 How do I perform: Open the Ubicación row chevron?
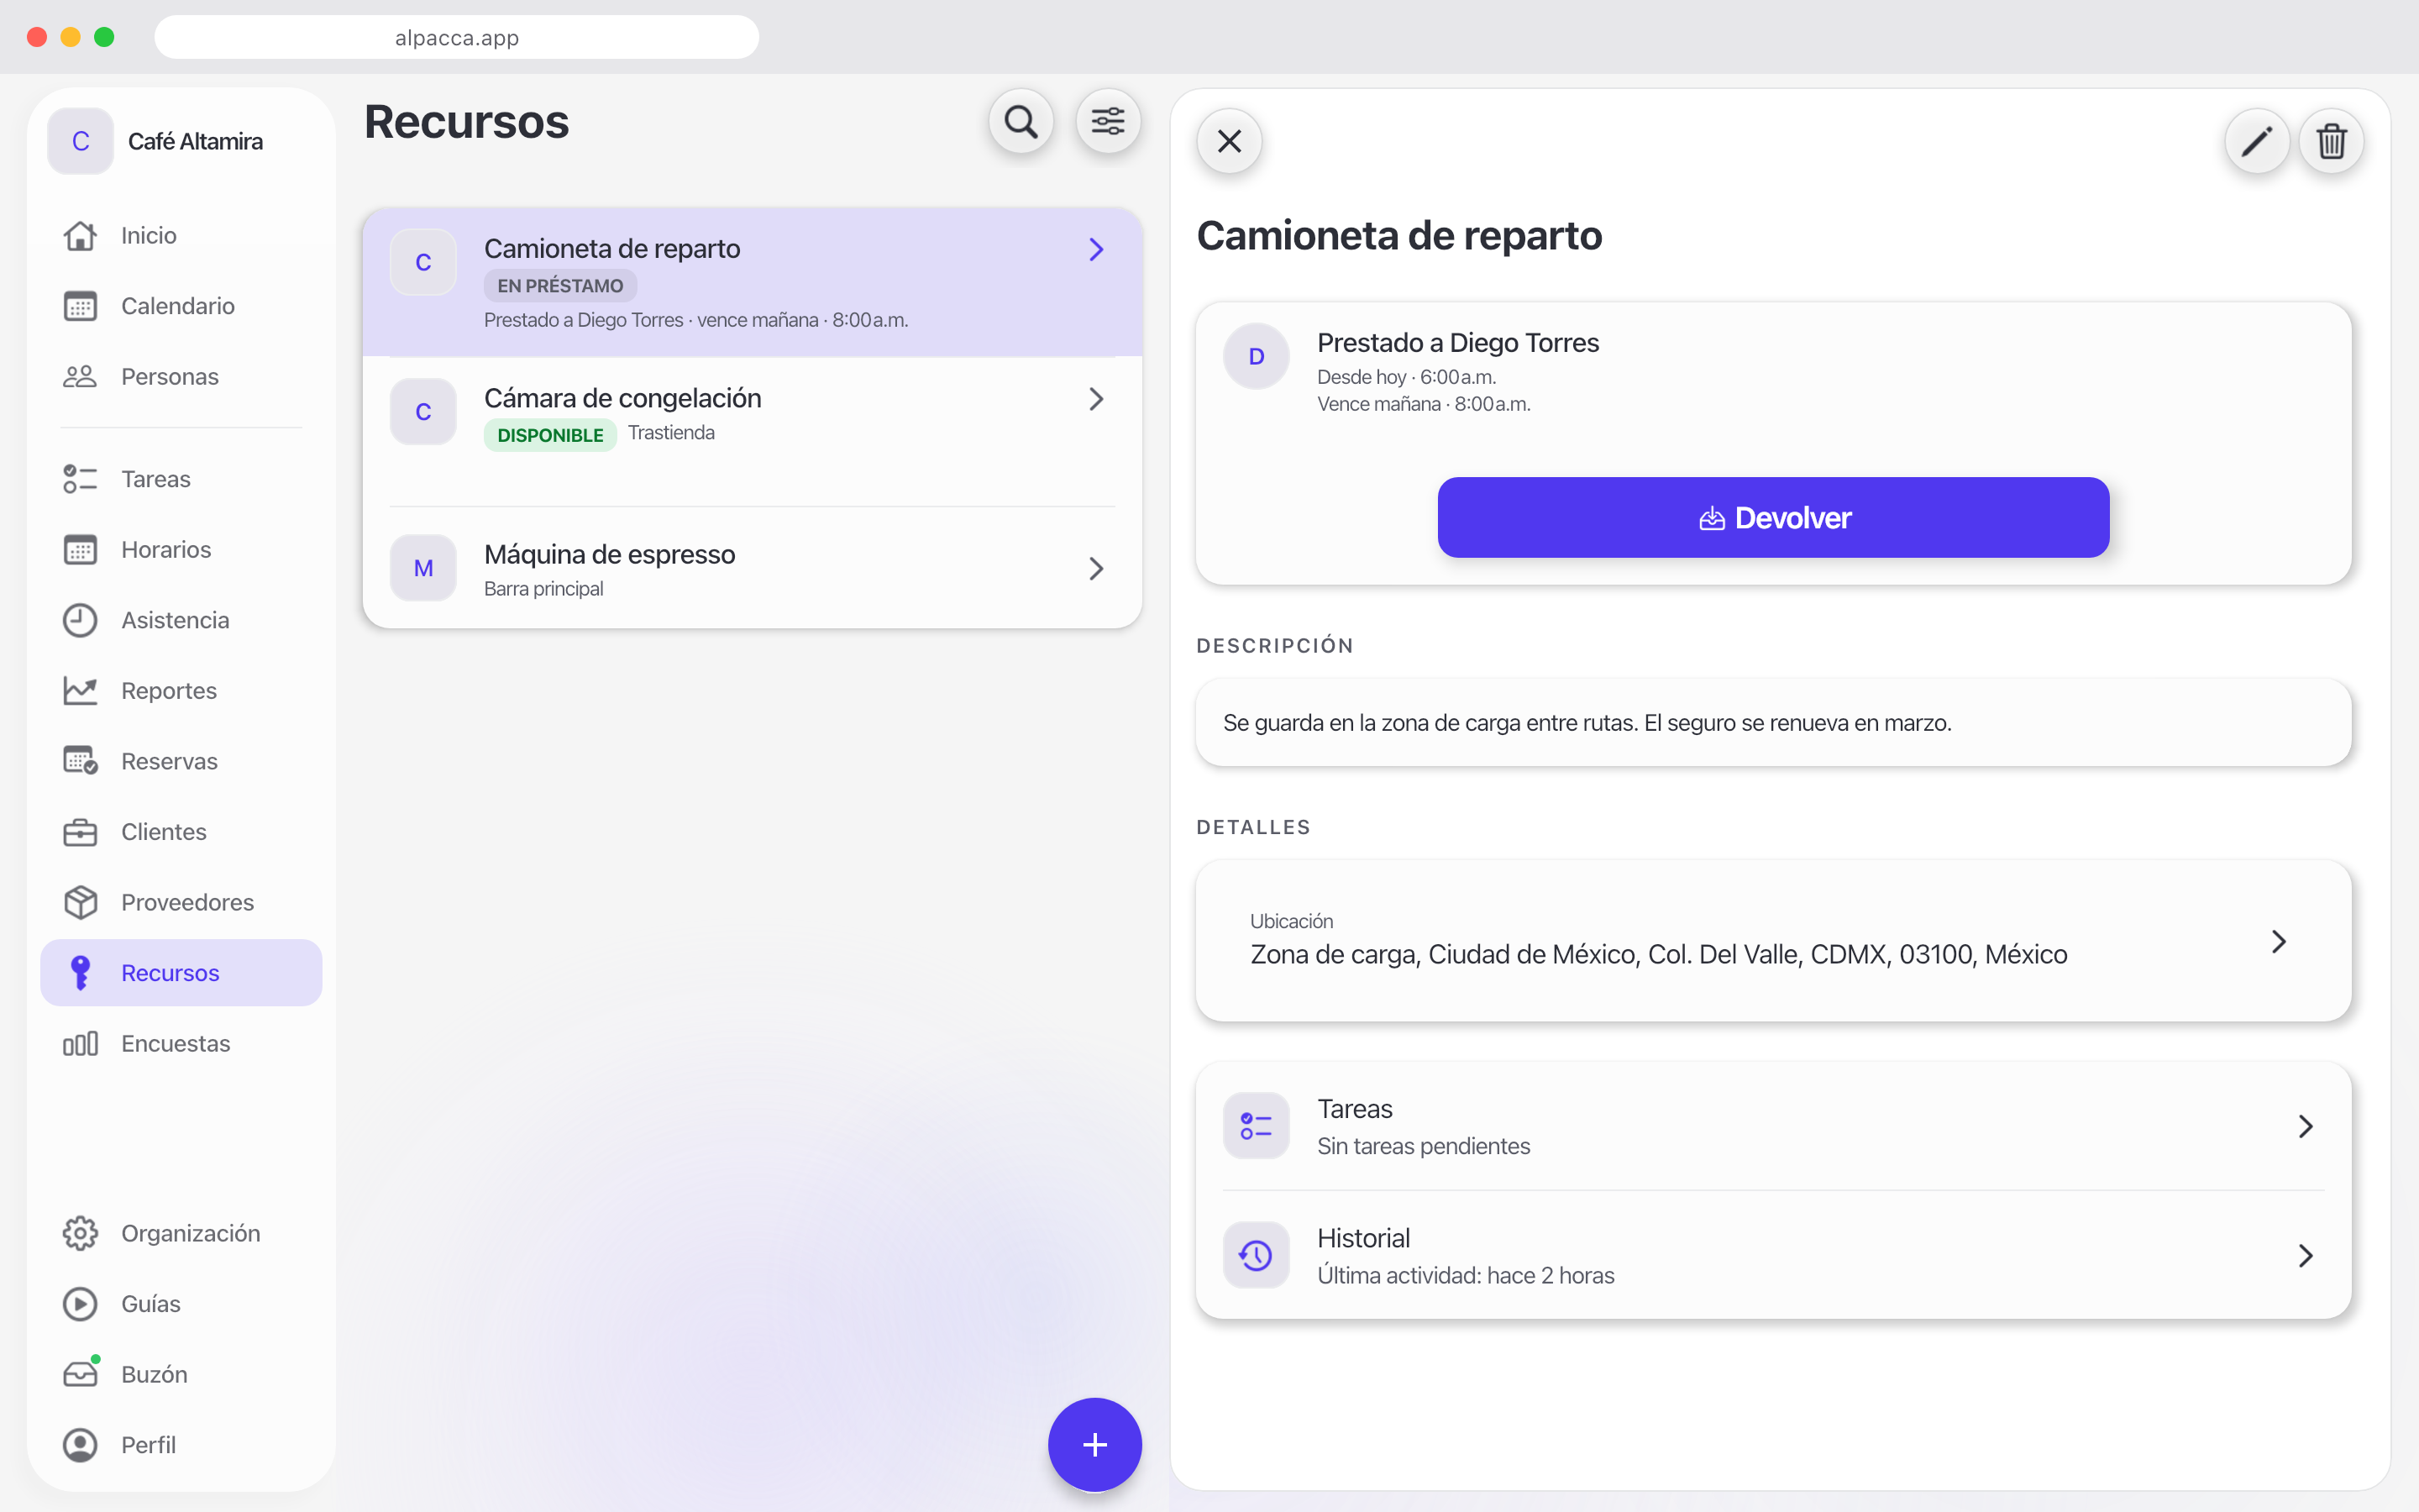pos(2279,941)
